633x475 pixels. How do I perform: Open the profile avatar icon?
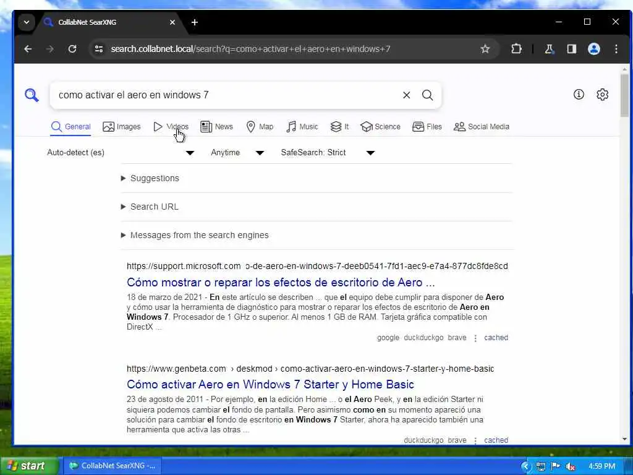(x=594, y=49)
